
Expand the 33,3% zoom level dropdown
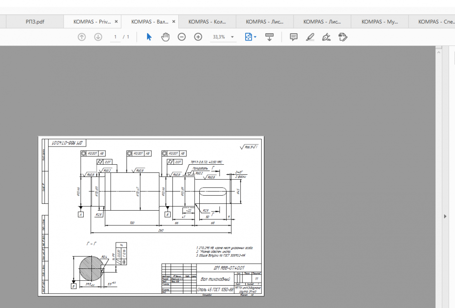[x=233, y=37]
